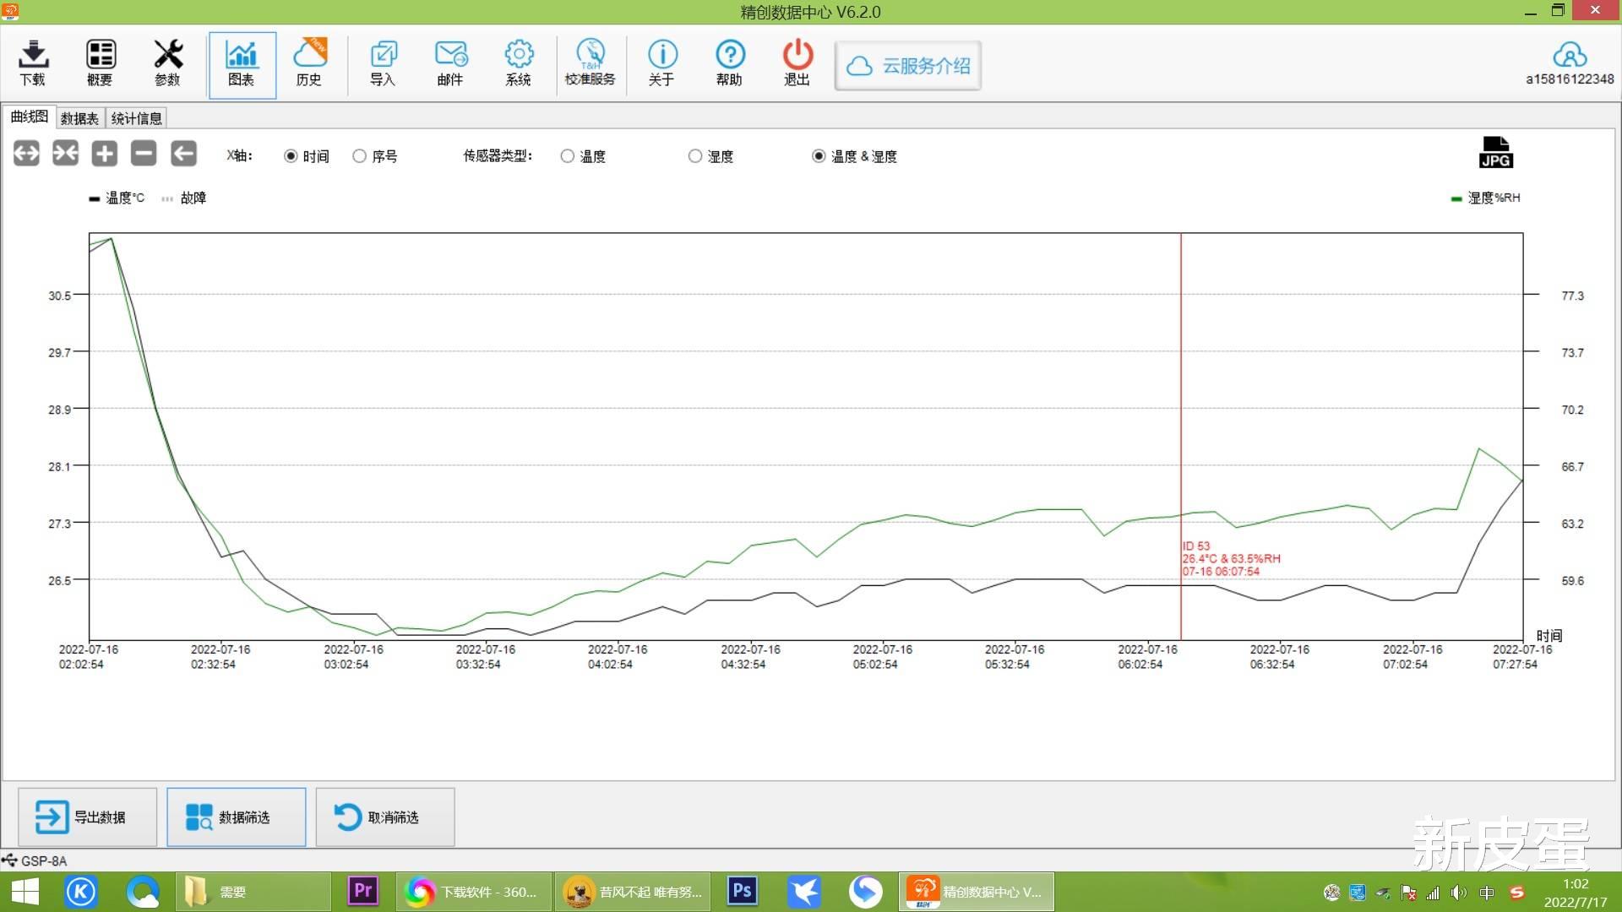Select 序号 X-axis radio button
Screen dimensions: 1622x912
(x=360, y=156)
